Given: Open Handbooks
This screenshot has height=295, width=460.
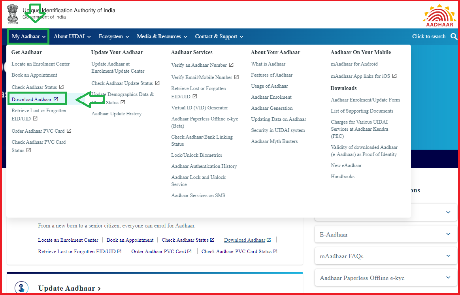Looking at the screenshot, I should coord(343,177).
